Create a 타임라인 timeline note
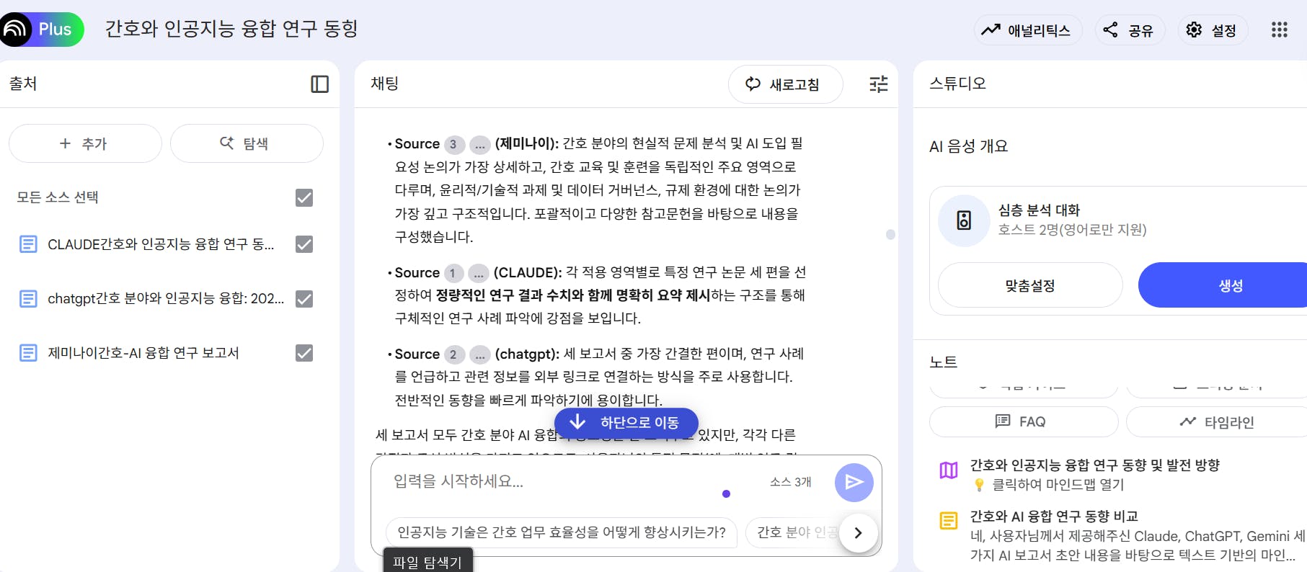Image resolution: width=1307 pixels, height=572 pixels. pos(1217,421)
